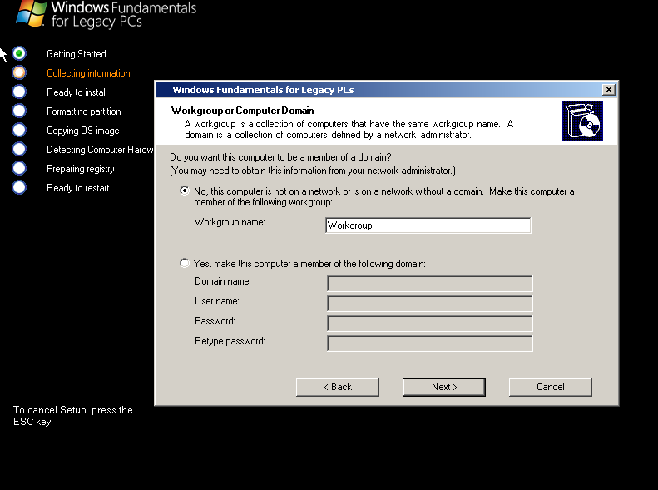Viewport: 658px width, 490px height.
Task: Click the Formatting partition step circle
Action: point(19,111)
